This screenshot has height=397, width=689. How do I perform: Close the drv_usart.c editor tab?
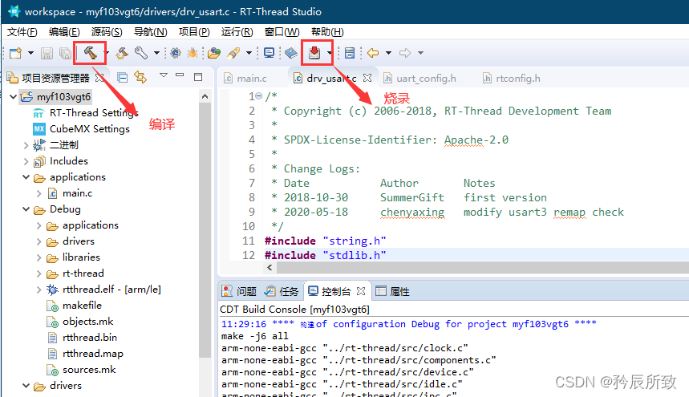point(367,78)
